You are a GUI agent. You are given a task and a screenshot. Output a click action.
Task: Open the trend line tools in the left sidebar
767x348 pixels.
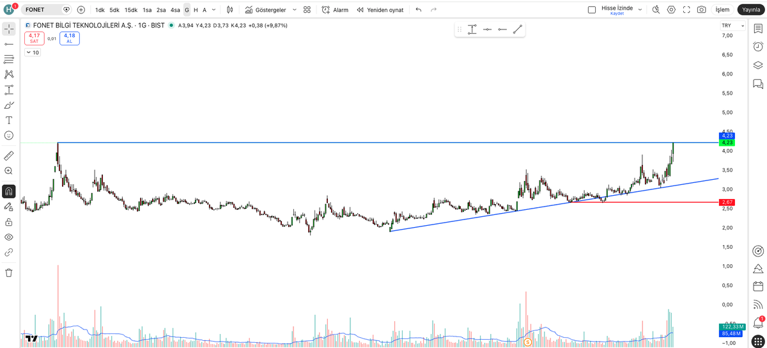(9, 44)
